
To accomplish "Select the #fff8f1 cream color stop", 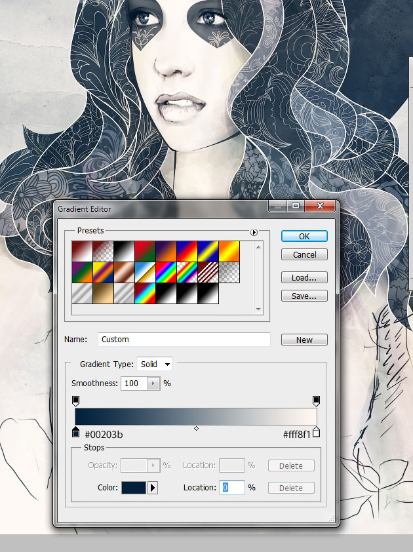I will click(x=316, y=432).
